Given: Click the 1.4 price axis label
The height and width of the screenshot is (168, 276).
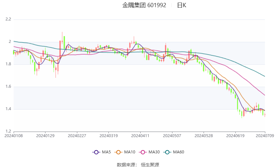Looking at the screenshot, I should pyautogui.click(x=8, y=109).
